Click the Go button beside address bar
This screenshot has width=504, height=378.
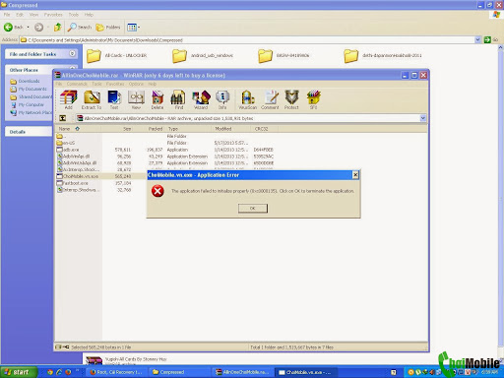pyautogui.click(x=491, y=40)
